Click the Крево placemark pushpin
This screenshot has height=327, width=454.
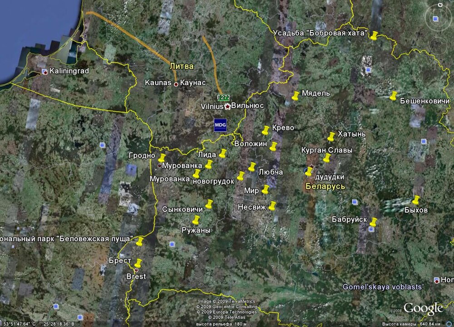pyautogui.click(x=266, y=130)
